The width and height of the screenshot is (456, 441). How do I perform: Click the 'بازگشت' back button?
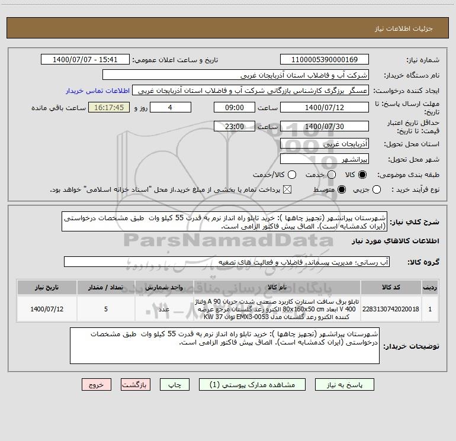tap(136, 385)
